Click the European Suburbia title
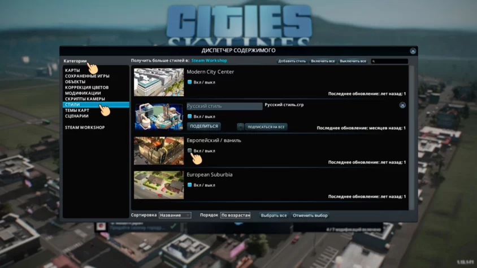Viewport: 477px width, 268px height. tap(210, 175)
